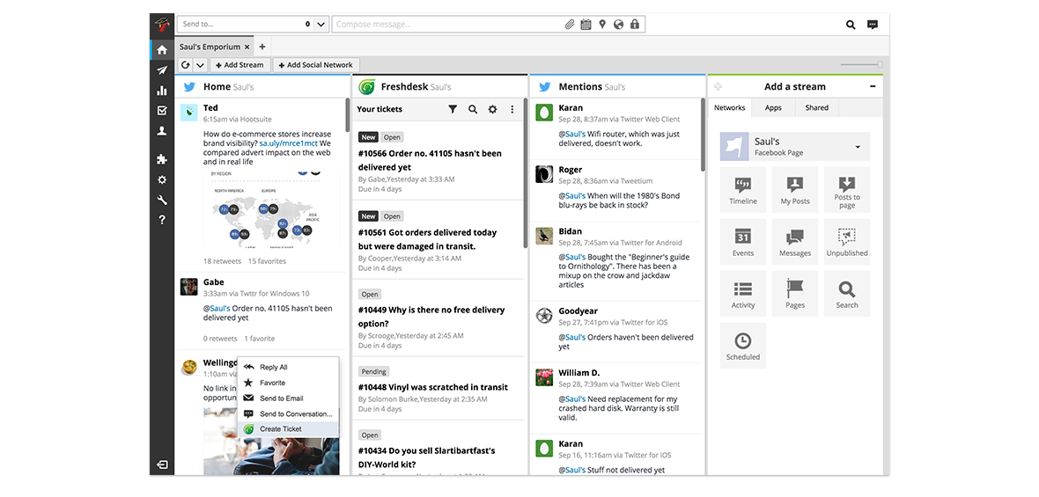Click the Add Stream button

point(239,65)
